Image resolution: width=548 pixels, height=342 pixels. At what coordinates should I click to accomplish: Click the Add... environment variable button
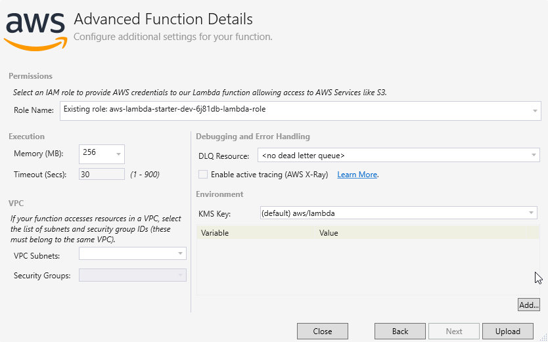click(529, 305)
